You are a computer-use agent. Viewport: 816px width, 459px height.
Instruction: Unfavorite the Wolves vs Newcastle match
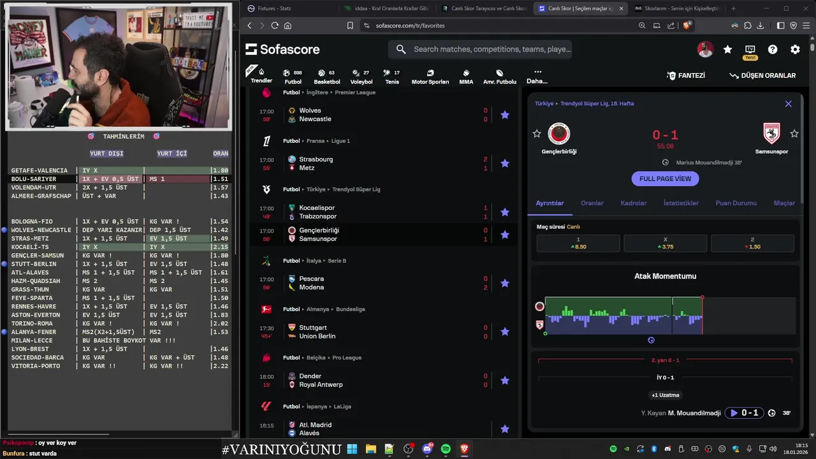point(505,115)
